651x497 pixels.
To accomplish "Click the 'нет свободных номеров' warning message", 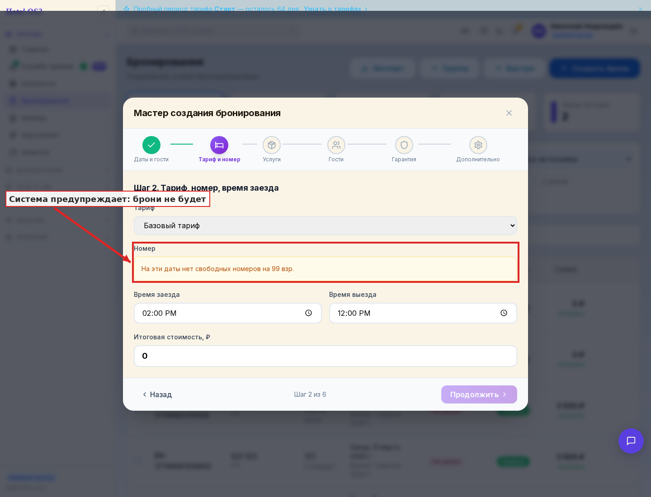I will point(325,269).
